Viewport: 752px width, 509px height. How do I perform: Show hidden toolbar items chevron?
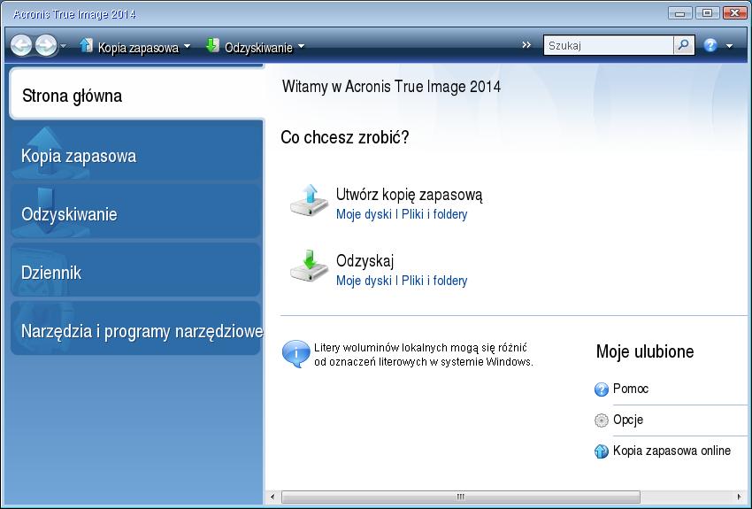(x=526, y=45)
